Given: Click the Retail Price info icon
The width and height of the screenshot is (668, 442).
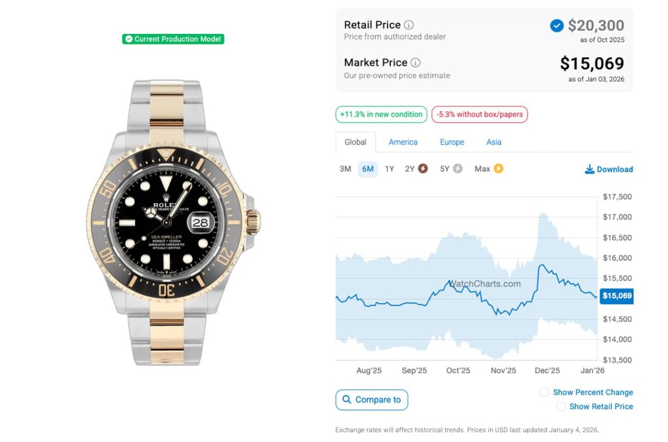Looking at the screenshot, I should pyautogui.click(x=409, y=25).
